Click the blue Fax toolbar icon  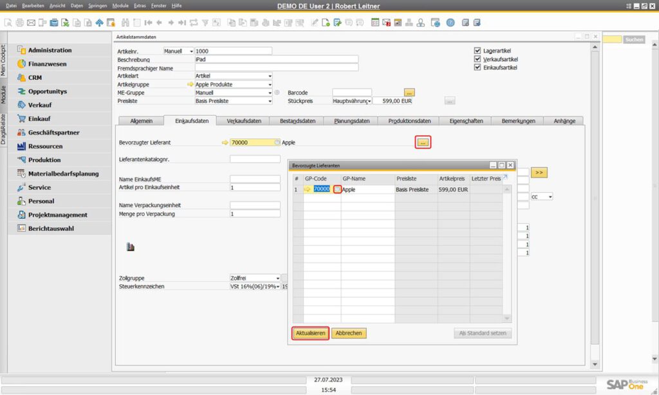click(x=54, y=23)
